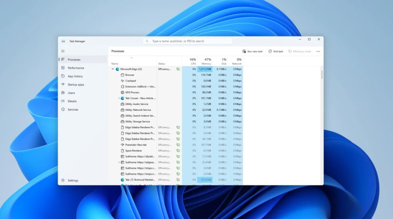Click the Utility: Audio Service briefcase icon
Screen dimensions: 393x219
[123, 104]
